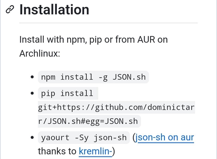This screenshot has height=159, width=217.
Task: Click the Installation heading text
Action: 54,10
